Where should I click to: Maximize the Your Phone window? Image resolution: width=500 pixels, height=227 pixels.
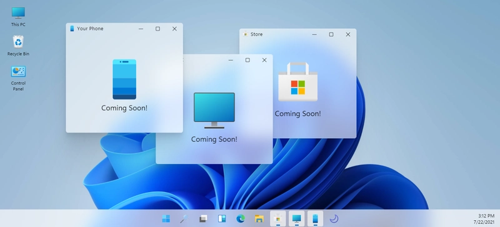(157, 29)
